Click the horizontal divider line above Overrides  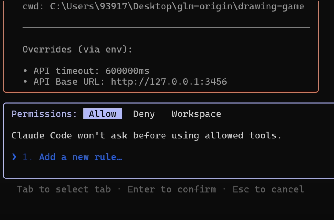[x=166, y=28]
